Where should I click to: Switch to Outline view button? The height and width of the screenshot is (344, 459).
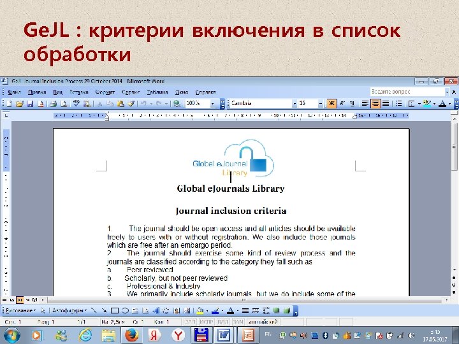(x=27, y=300)
